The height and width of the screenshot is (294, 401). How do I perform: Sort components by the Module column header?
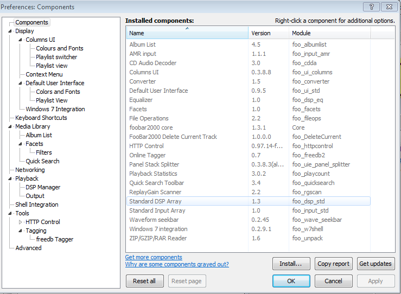[330, 33]
